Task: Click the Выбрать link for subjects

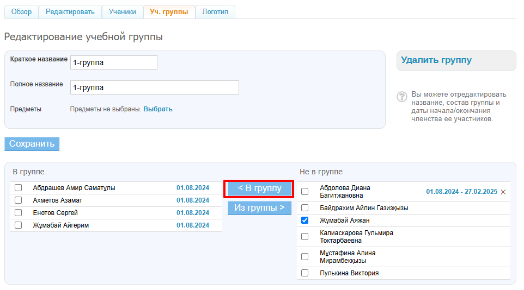Action: coord(158,109)
